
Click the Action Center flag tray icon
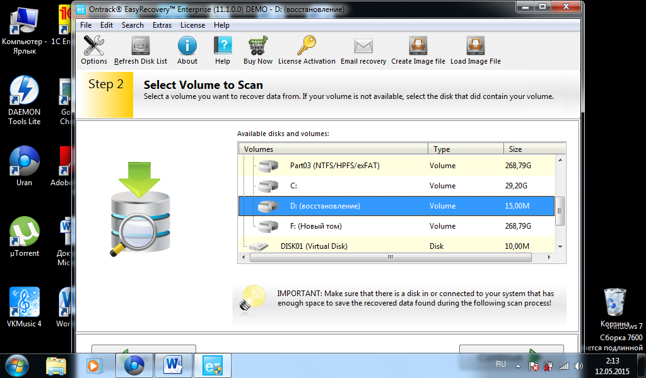(x=533, y=365)
